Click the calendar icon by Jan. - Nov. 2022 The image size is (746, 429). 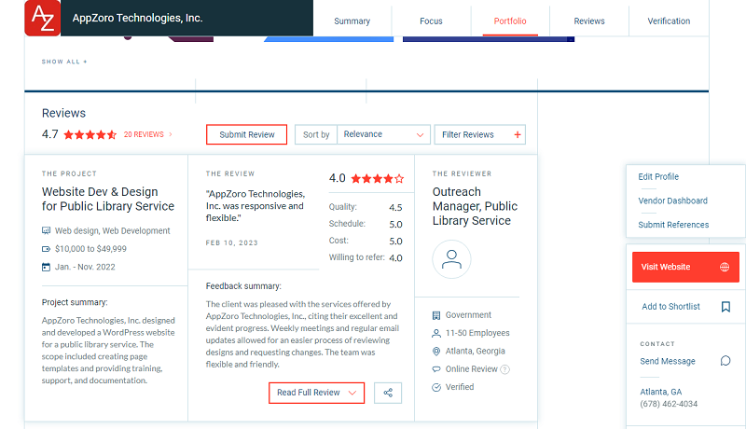click(x=46, y=267)
